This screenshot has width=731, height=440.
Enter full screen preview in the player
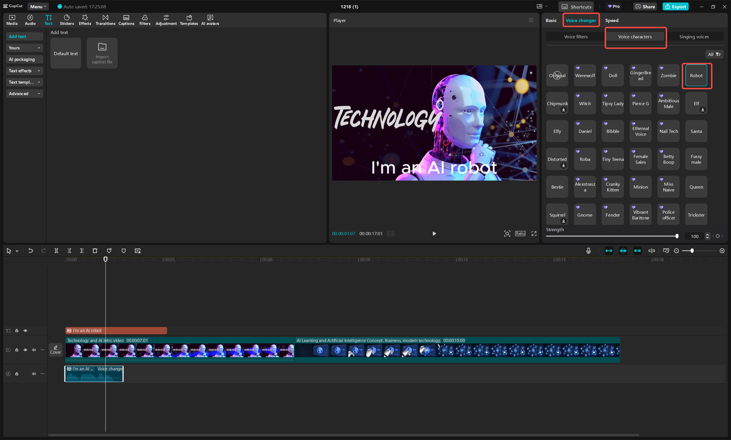(x=534, y=234)
